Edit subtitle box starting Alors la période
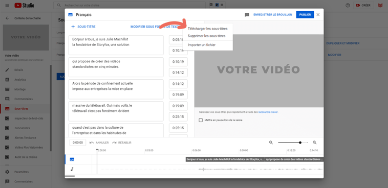388x188 pixels. click(116, 89)
